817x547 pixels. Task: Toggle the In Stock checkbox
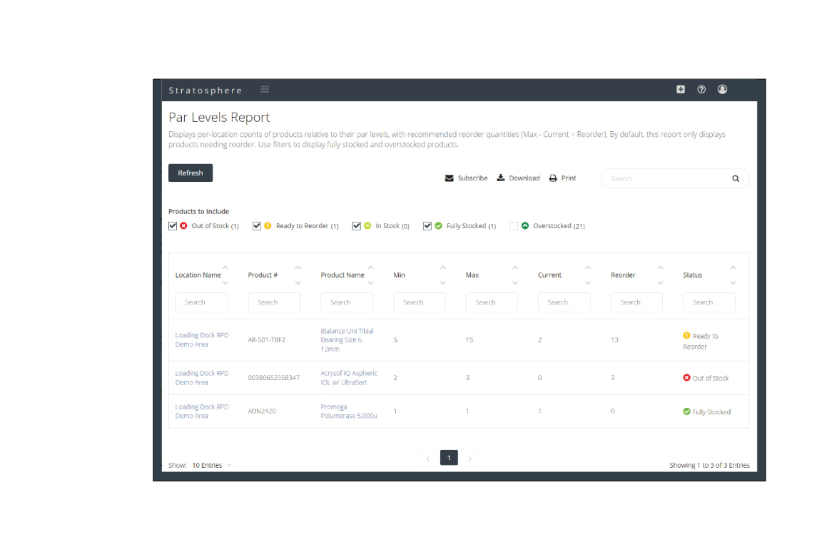click(x=356, y=225)
